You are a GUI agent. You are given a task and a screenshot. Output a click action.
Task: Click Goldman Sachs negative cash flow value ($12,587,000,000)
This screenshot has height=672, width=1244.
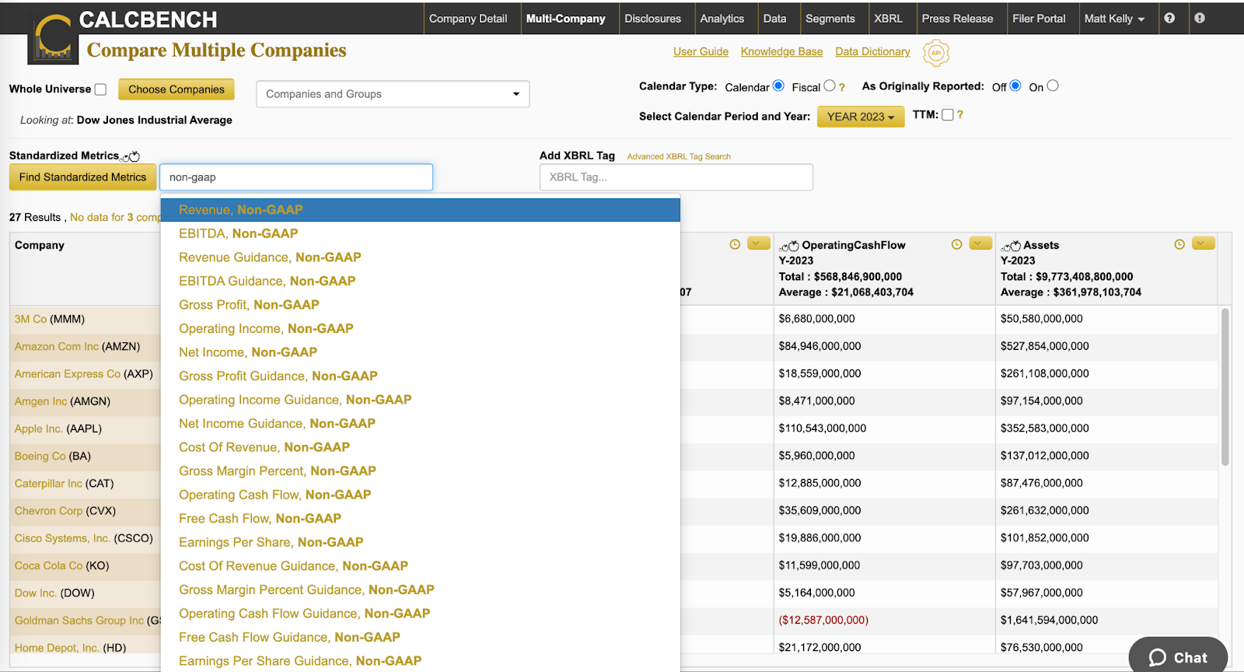[823, 620]
